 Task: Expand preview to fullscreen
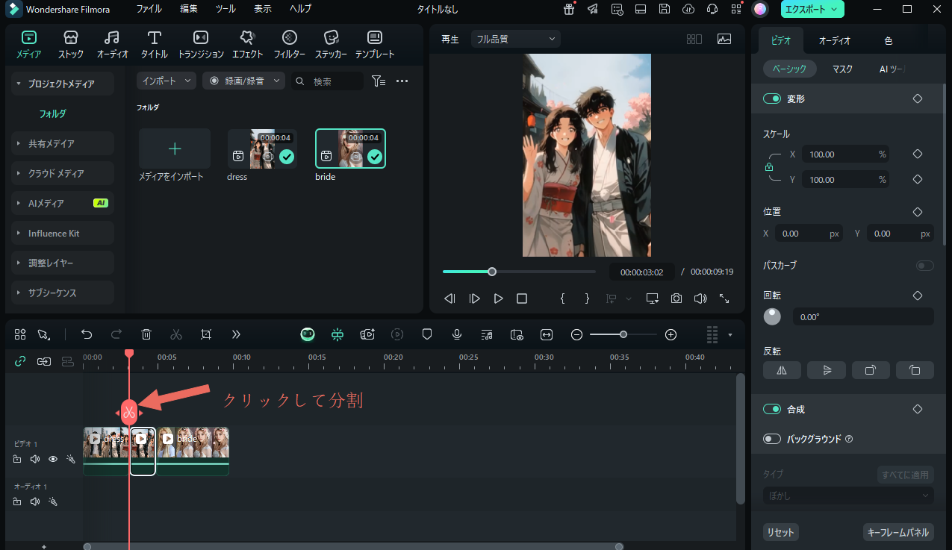click(724, 299)
